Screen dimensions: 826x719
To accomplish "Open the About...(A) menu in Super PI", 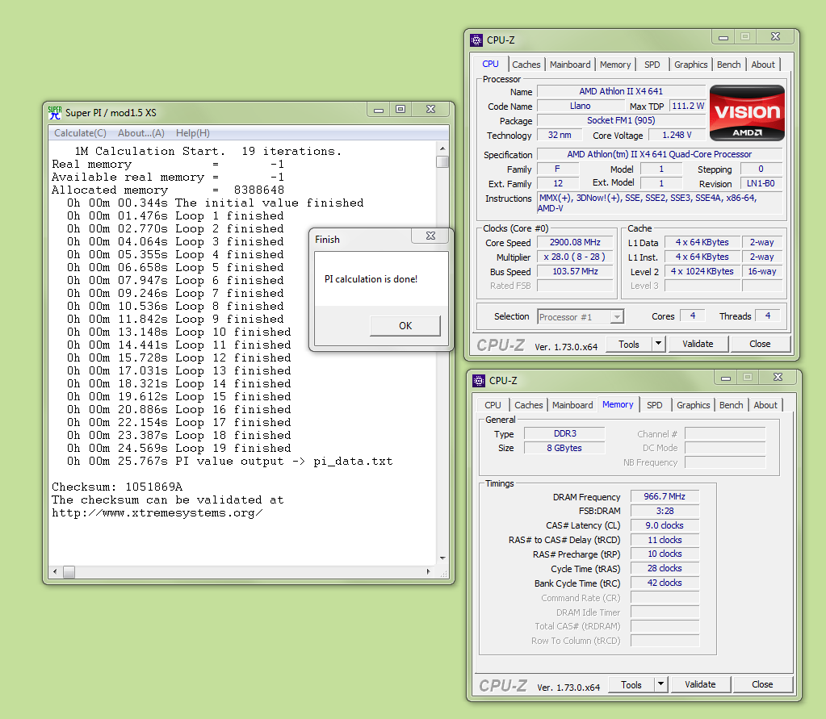I will pyautogui.click(x=141, y=133).
